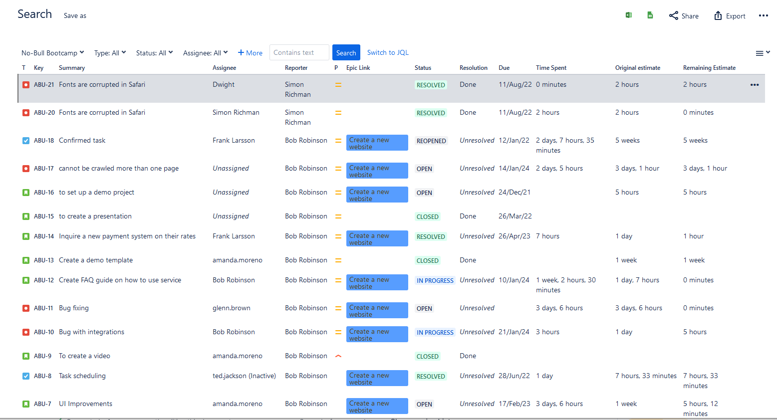Open the Assignee filter dropdown
The image size is (777, 420).
pyautogui.click(x=205, y=52)
